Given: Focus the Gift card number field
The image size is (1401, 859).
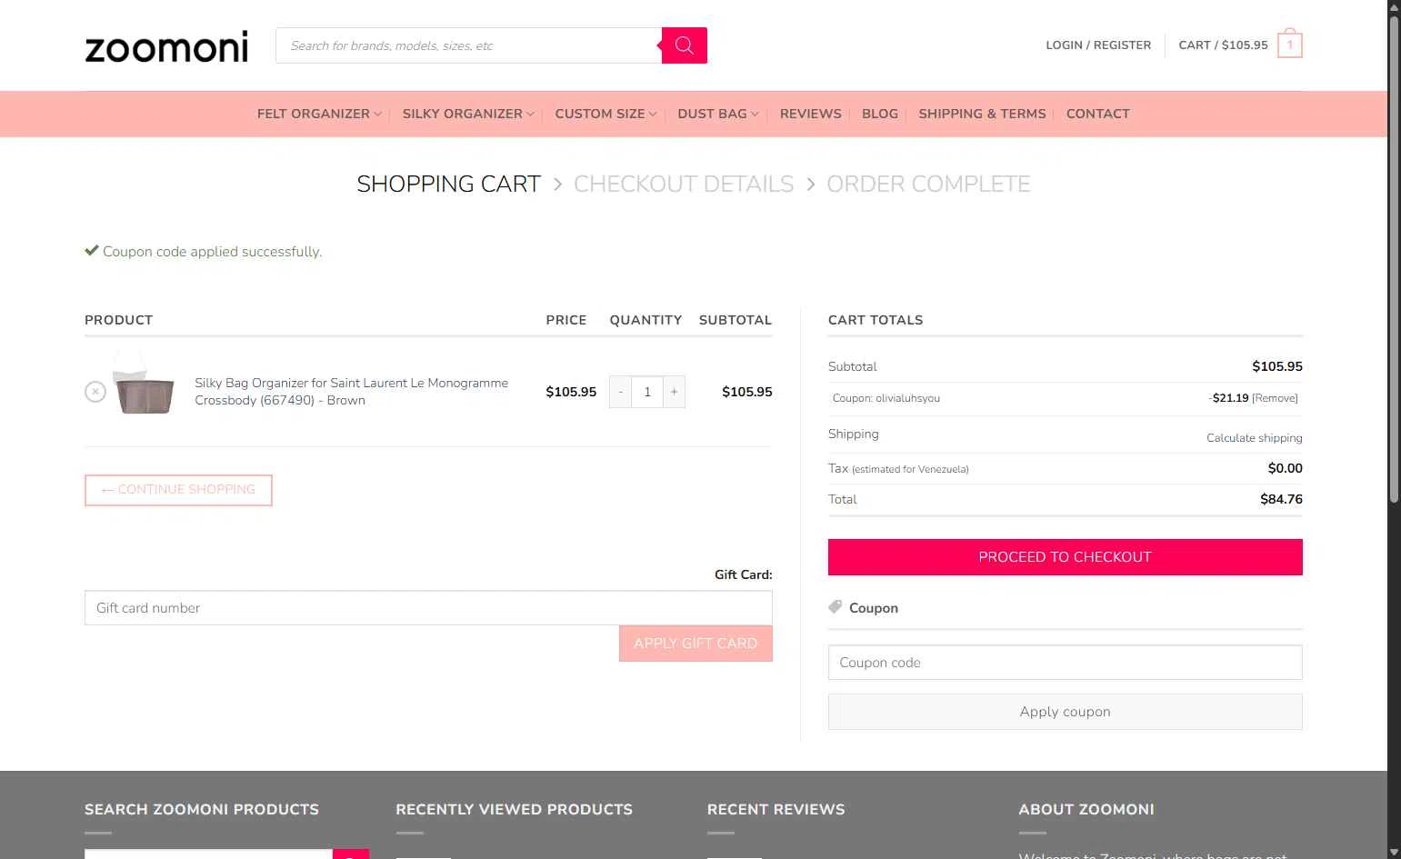Looking at the screenshot, I should coord(428,608).
